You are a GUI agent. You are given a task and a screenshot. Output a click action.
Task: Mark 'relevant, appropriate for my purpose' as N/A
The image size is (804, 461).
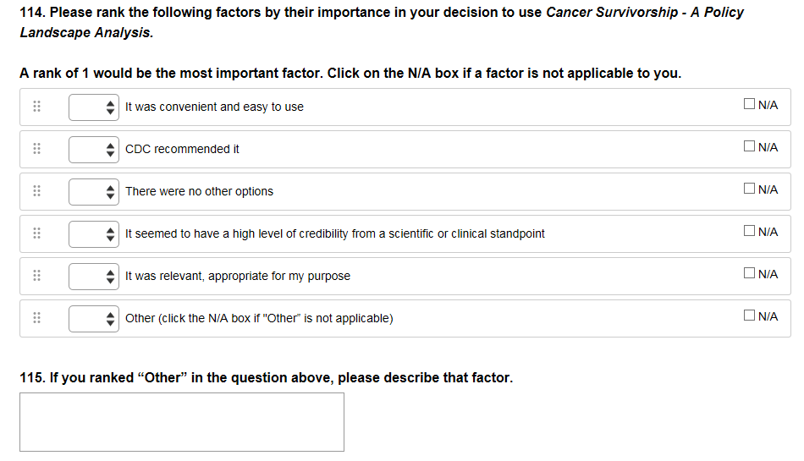[749, 274]
